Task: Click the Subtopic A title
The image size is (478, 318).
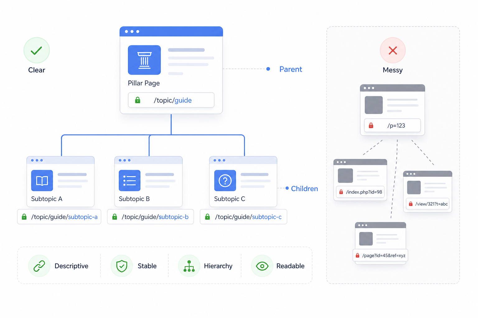Action: (x=47, y=199)
